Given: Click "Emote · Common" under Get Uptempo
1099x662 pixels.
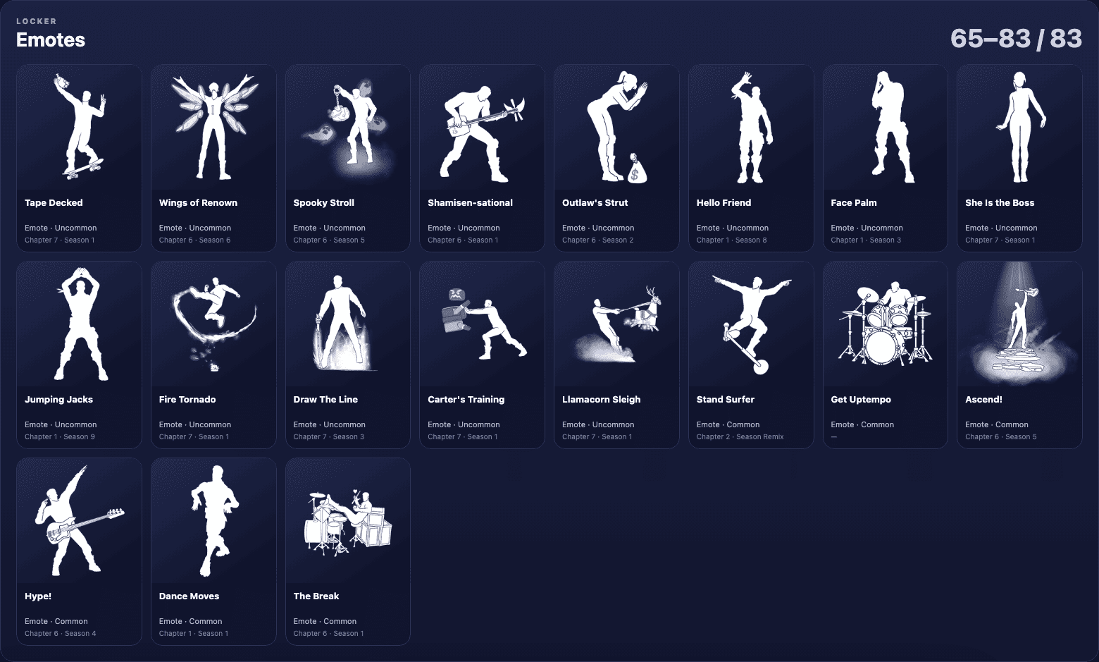Looking at the screenshot, I should pyautogui.click(x=862, y=425).
